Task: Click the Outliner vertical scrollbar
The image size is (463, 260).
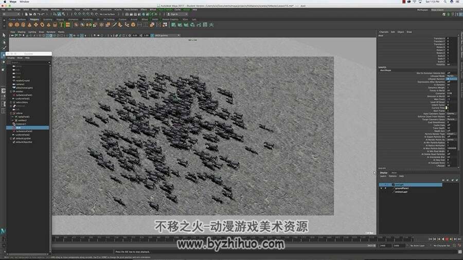Action: pyautogui.click(x=50, y=158)
